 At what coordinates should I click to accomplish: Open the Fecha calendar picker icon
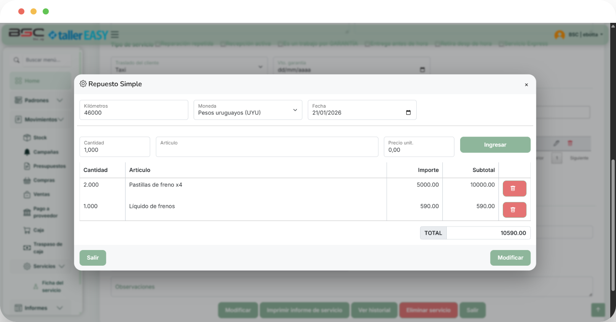pos(408,113)
